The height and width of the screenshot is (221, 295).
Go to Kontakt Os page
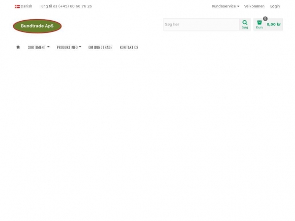(x=129, y=47)
